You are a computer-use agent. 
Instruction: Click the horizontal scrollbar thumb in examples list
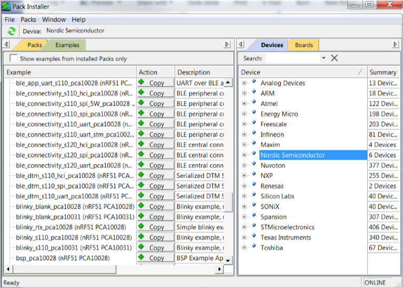(64, 269)
